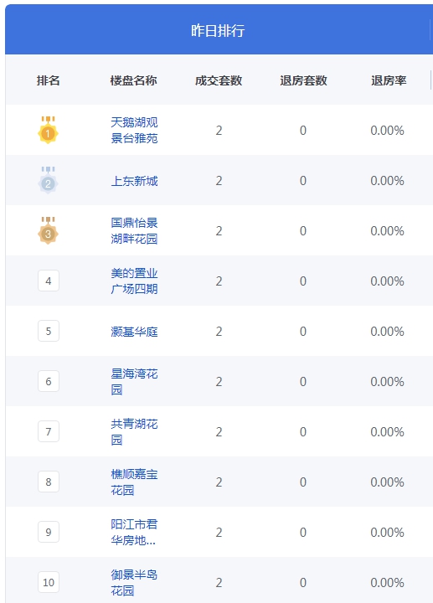This screenshot has height=603, width=433.
Task: Open the 美的置业广场四期 property link
Action: point(134,281)
